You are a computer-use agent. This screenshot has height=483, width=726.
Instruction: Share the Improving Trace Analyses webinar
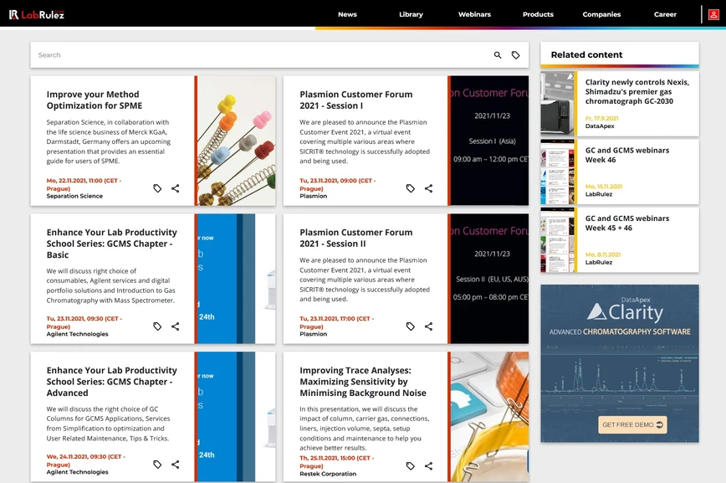(x=429, y=466)
